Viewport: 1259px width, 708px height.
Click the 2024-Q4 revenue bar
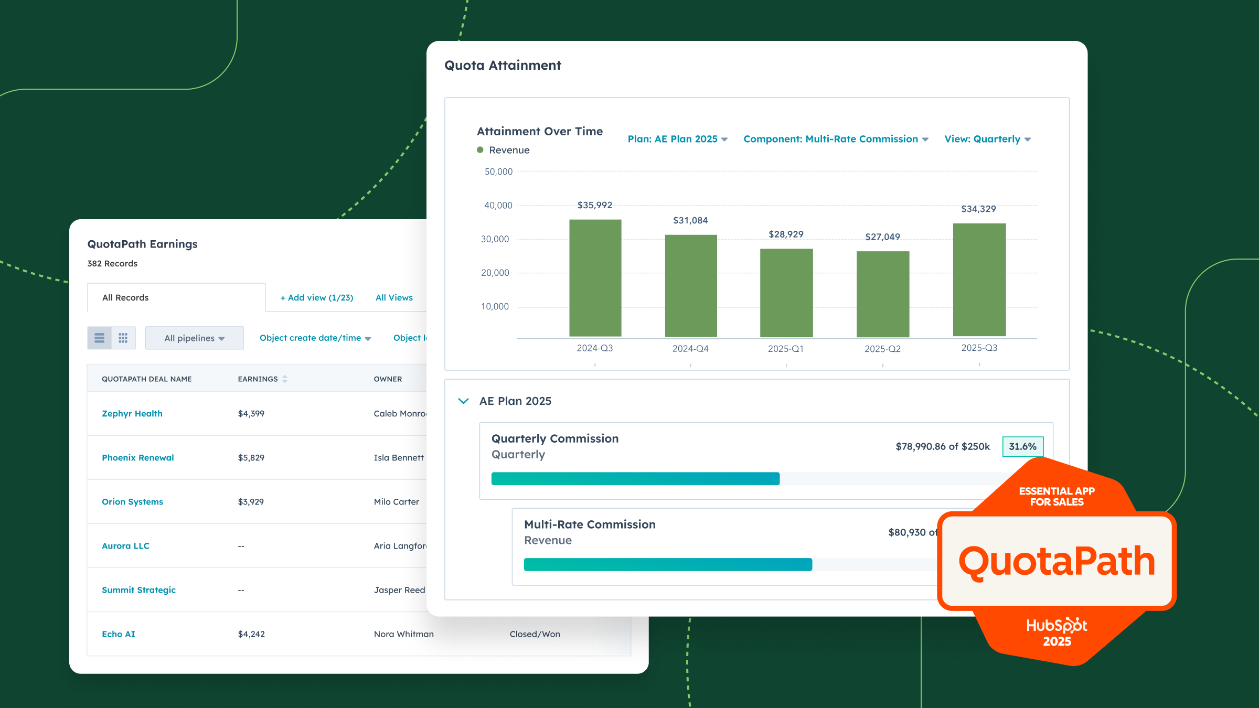(691, 286)
